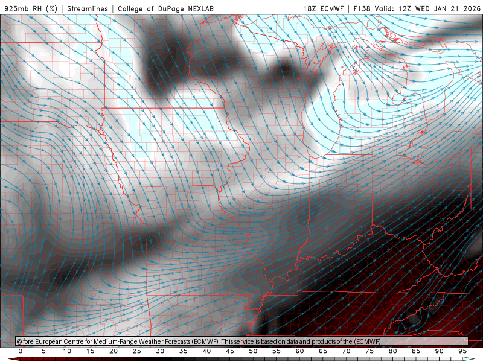Click the '15' value on the color scale

coord(90,351)
